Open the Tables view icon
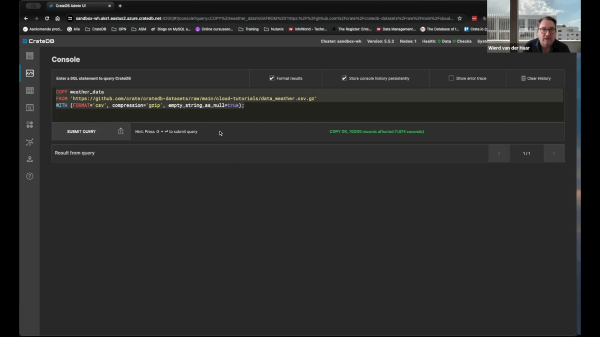This screenshot has width=600, height=337. coord(29,90)
